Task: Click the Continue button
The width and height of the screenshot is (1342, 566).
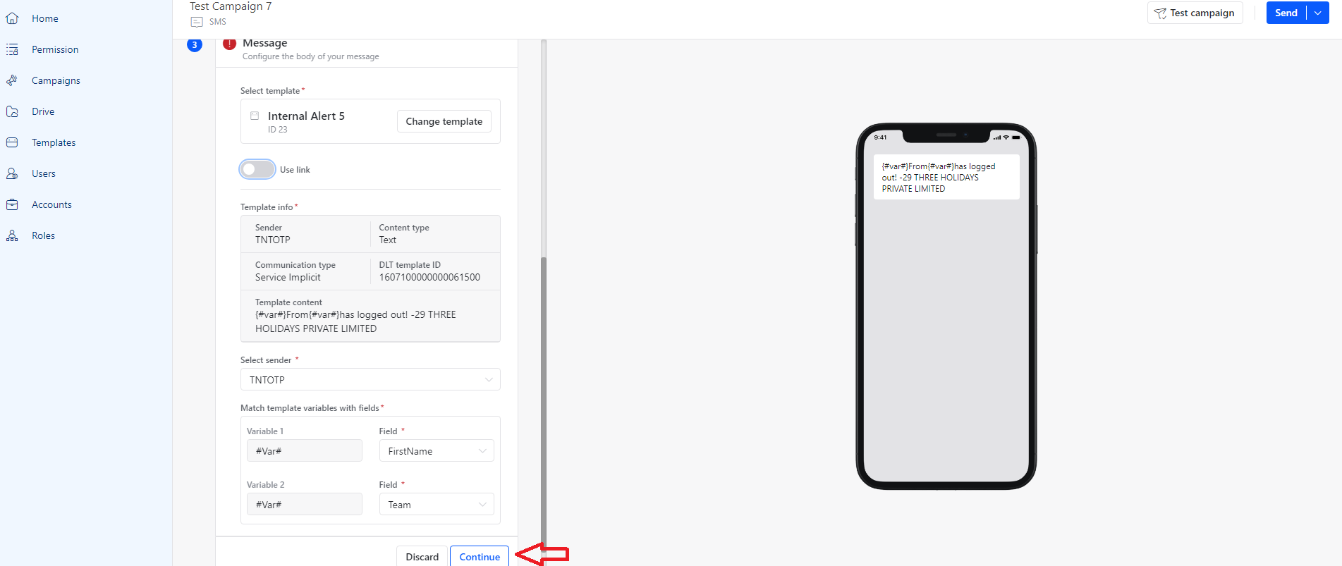Action: pos(480,556)
